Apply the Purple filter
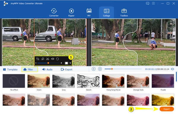 click(163, 81)
